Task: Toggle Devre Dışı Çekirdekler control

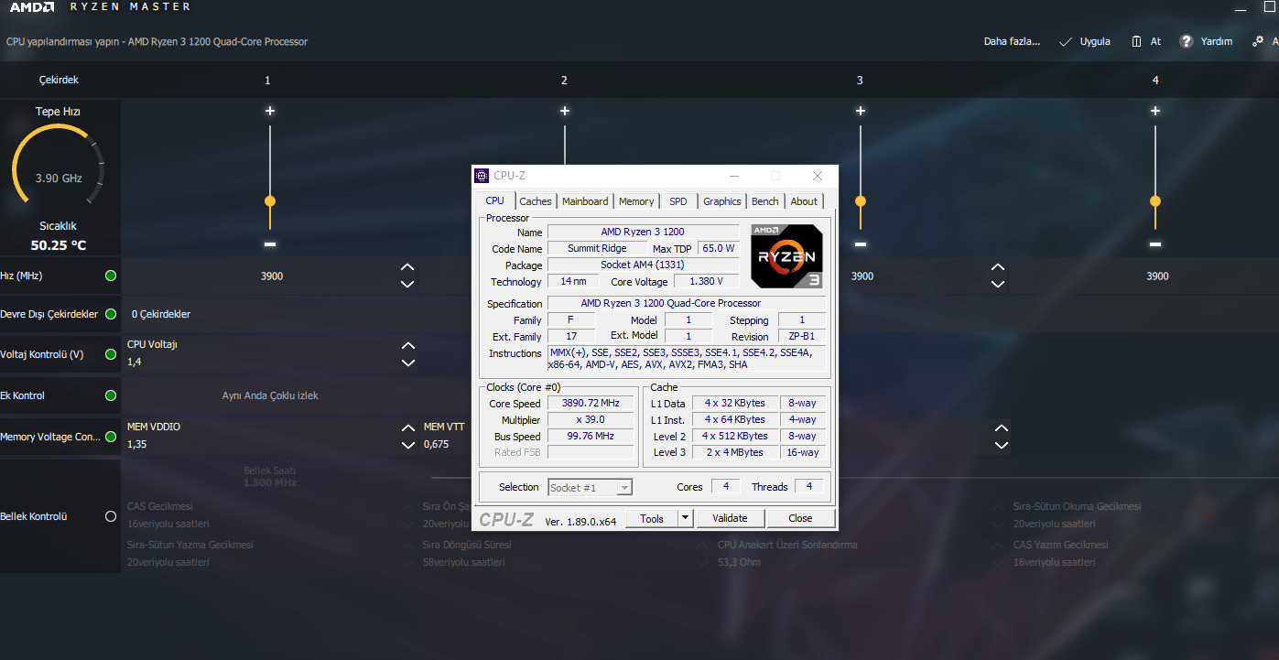Action: (x=111, y=314)
